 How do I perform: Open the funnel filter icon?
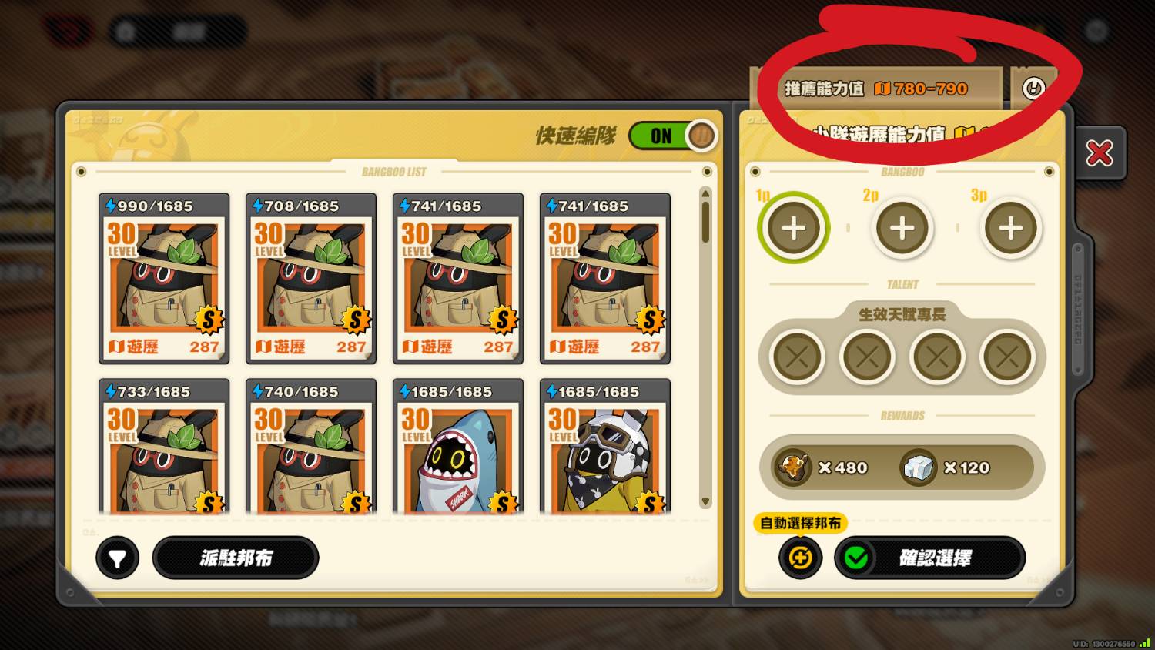coord(118,558)
